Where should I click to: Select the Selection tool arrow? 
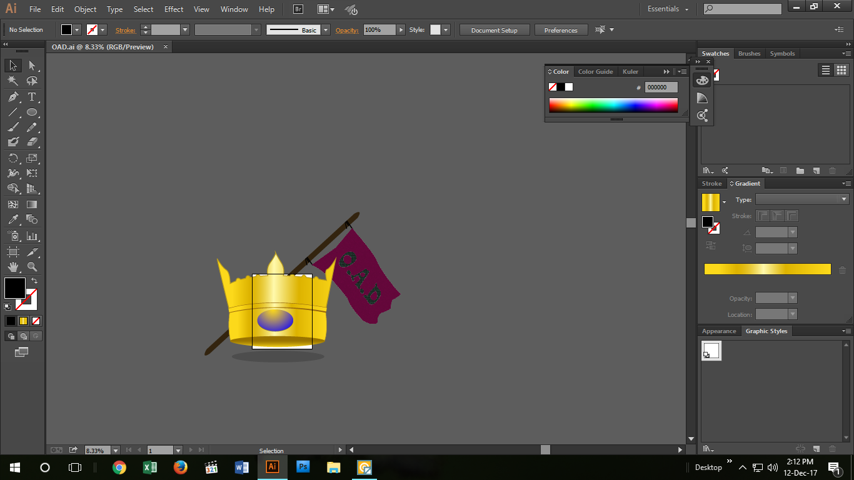(13, 65)
